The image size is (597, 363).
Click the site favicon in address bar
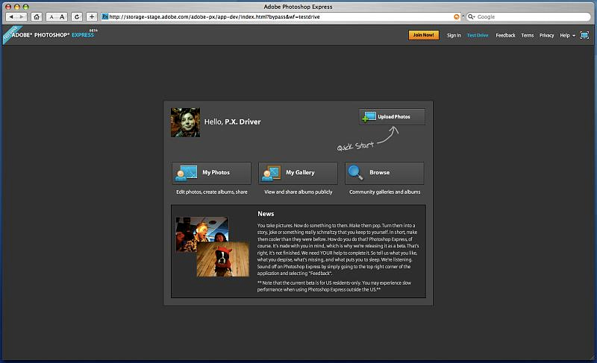[105, 16]
